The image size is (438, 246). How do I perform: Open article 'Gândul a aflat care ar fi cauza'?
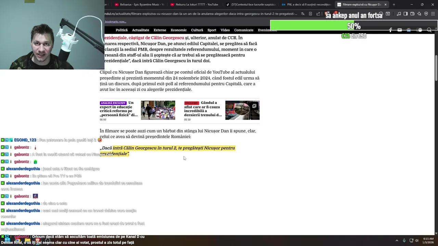203,109
